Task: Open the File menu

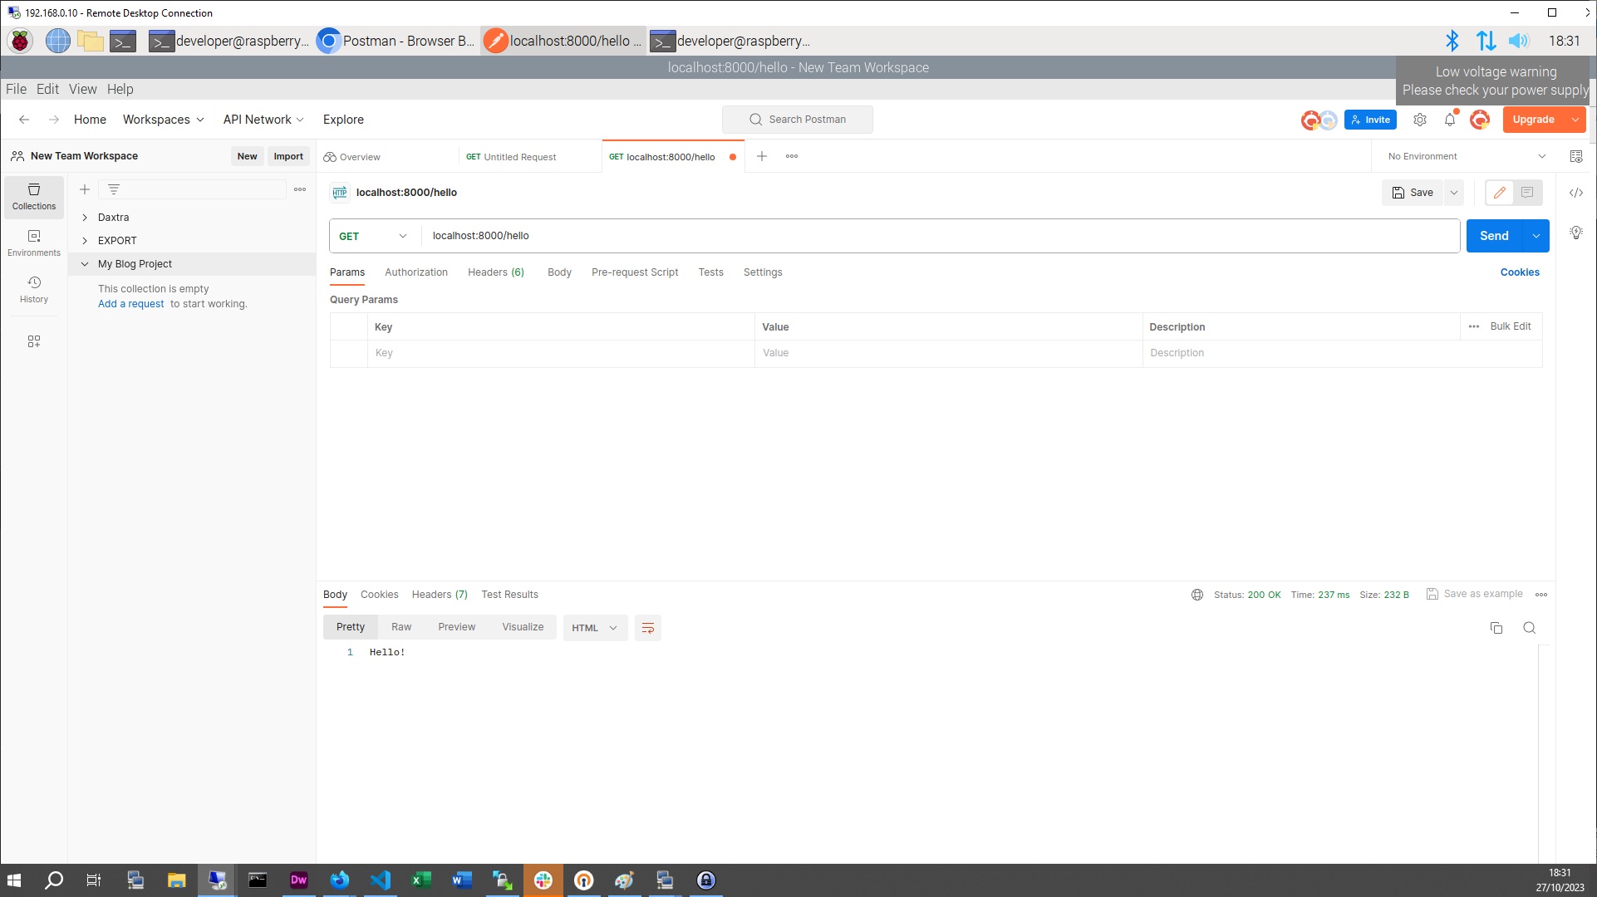Action: pyautogui.click(x=17, y=89)
